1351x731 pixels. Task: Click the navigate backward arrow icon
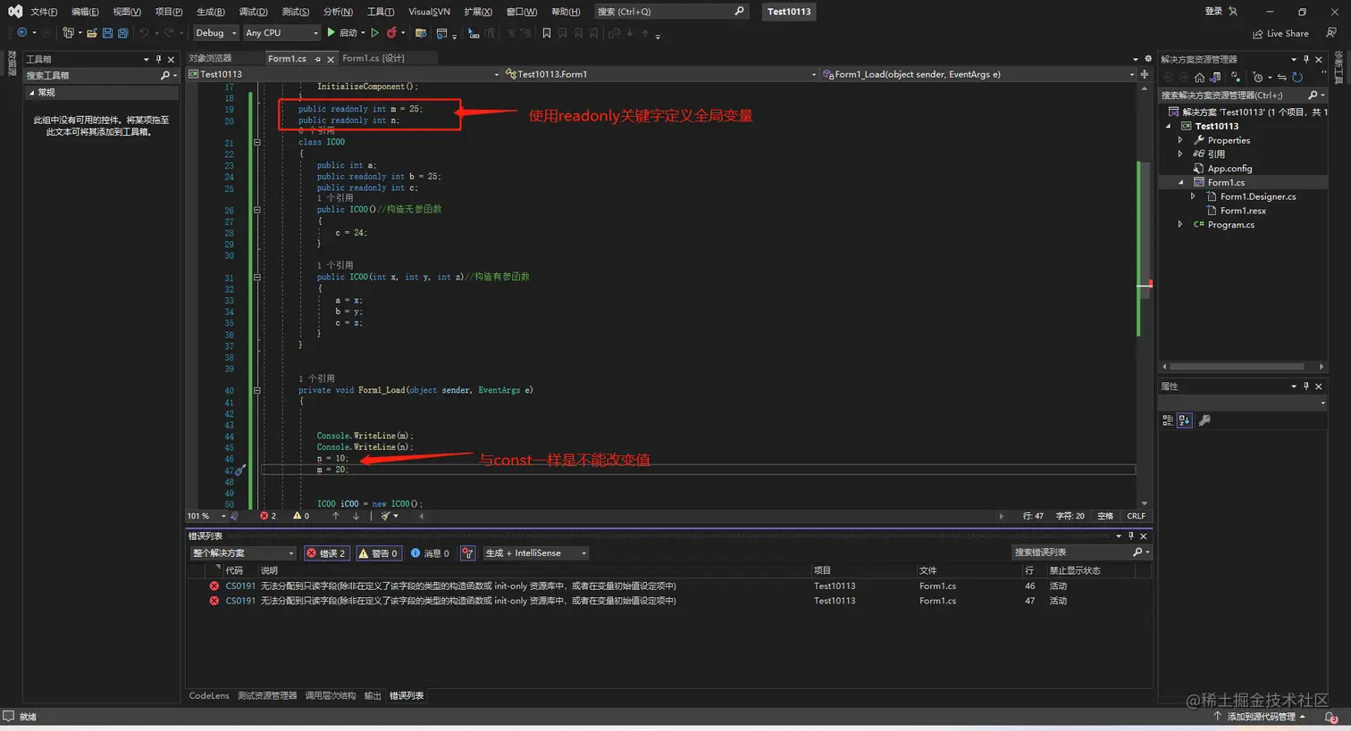point(22,33)
